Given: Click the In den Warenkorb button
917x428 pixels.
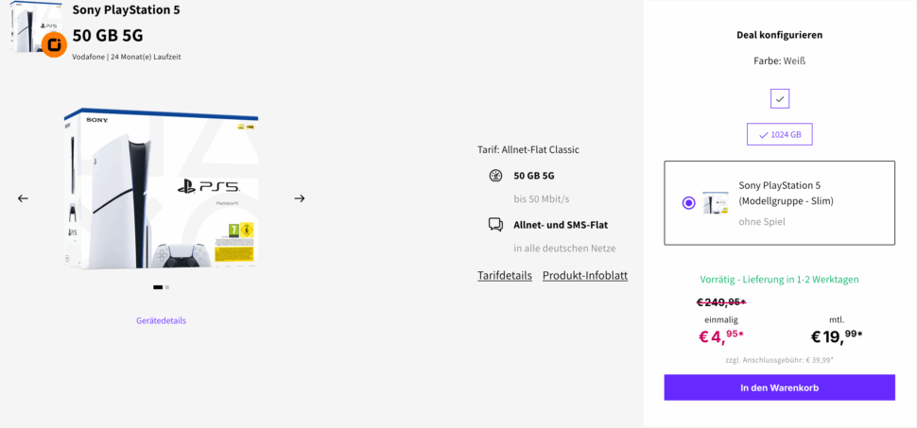Looking at the screenshot, I should 779,387.
